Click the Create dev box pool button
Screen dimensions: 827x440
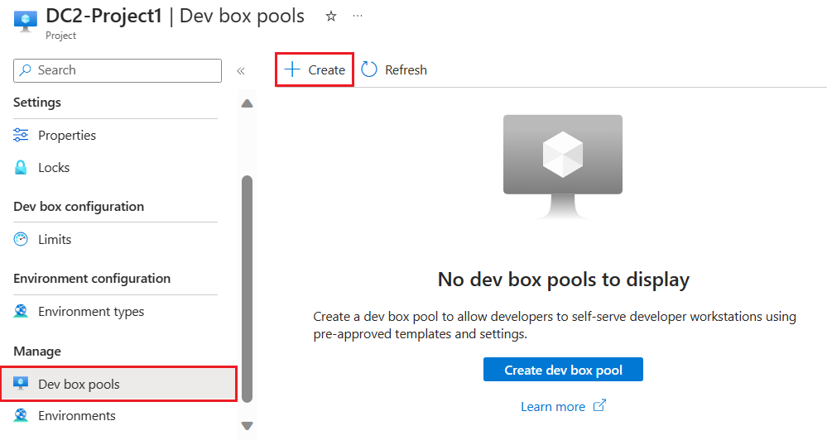click(x=563, y=370)
